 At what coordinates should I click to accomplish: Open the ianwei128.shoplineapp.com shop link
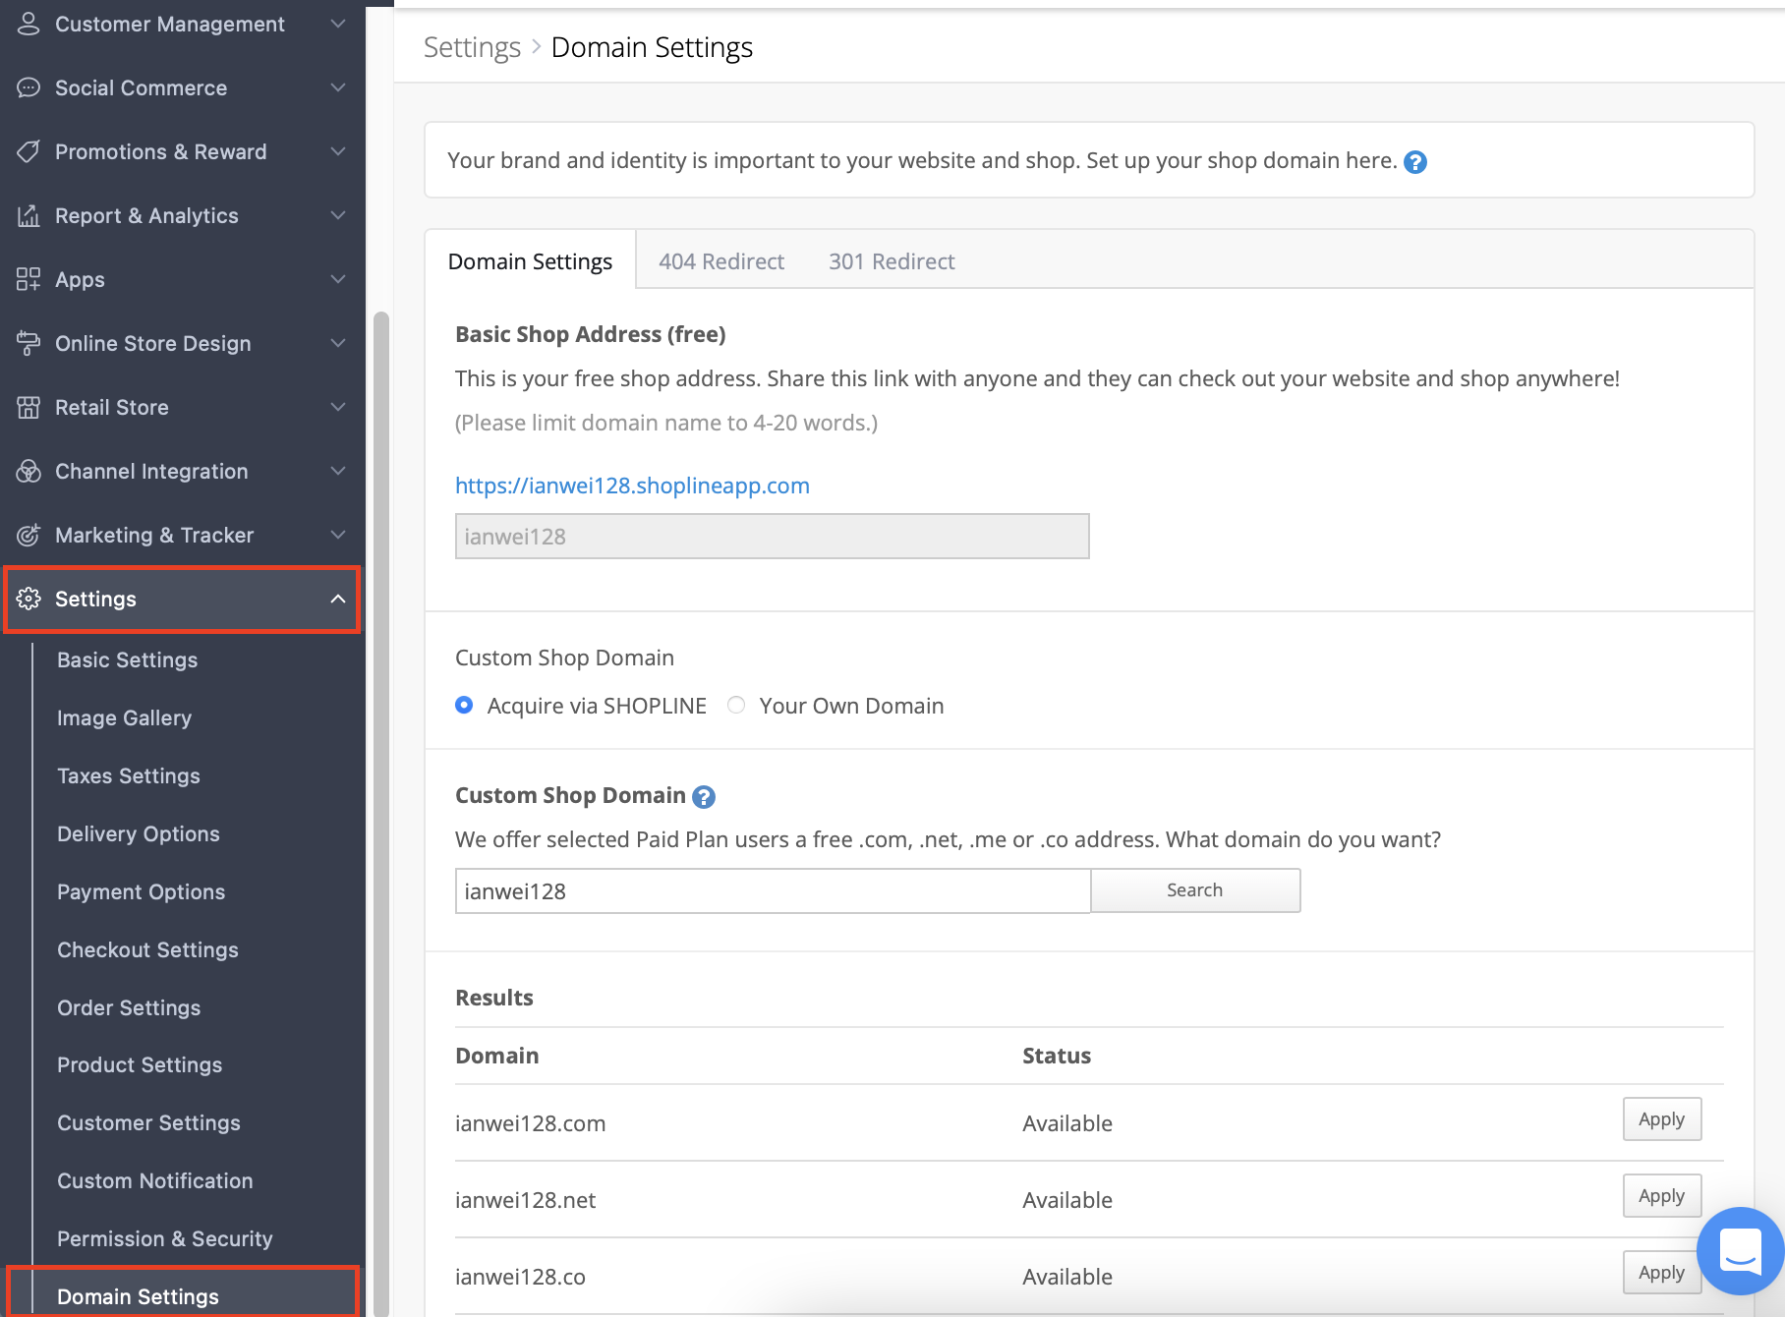pos(632,486)
